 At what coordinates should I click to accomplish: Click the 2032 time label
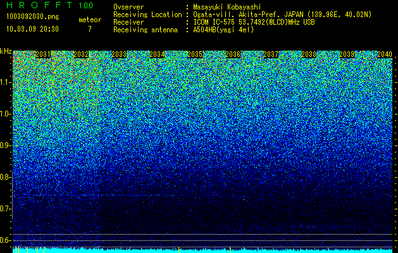point(81,54)
